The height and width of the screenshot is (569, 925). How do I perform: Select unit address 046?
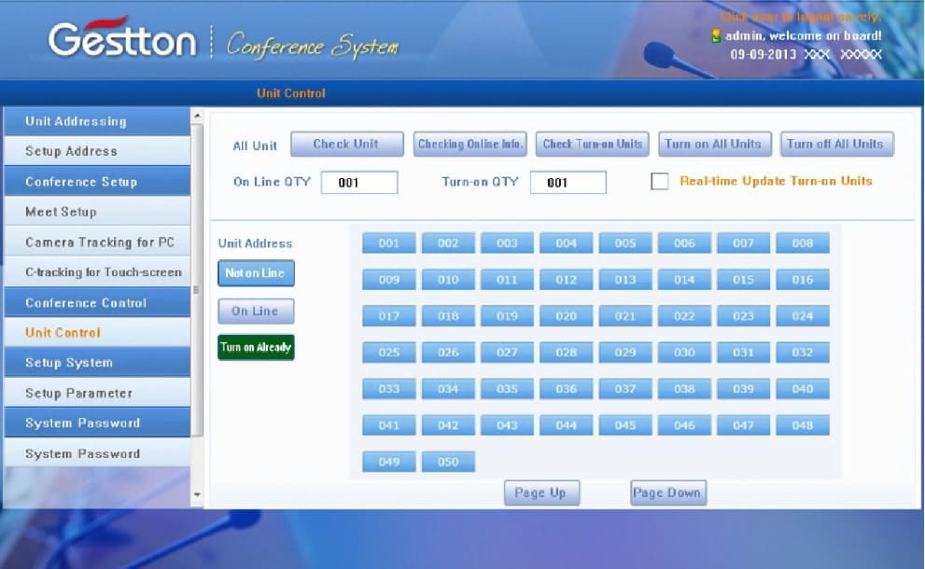click(x=684, y=425)
